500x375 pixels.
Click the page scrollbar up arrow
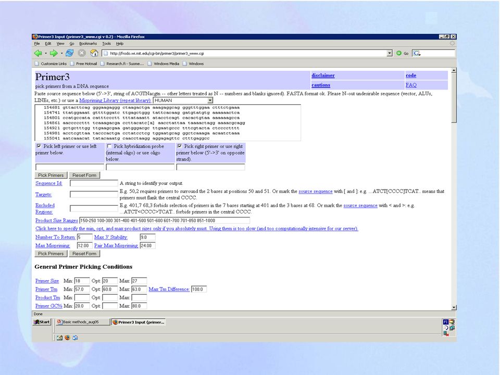[x=454, y=70]
